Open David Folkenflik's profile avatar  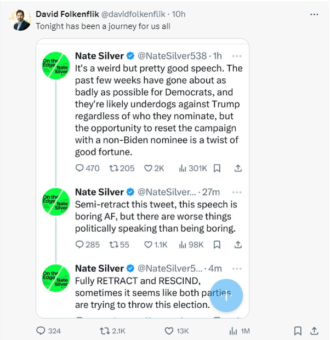click(21, 20)
